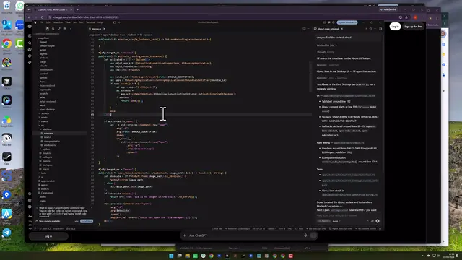Screen dimensions: 462x260
Task: Click Later on update notification
Action: click(76, 221)
